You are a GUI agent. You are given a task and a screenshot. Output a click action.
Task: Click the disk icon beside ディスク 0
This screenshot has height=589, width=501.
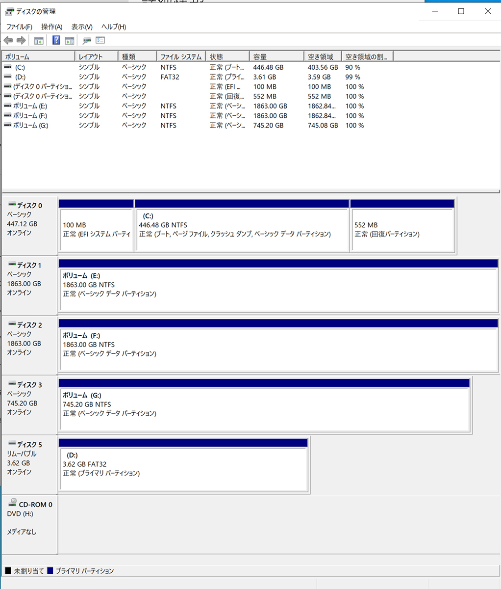tap(12, 205)
